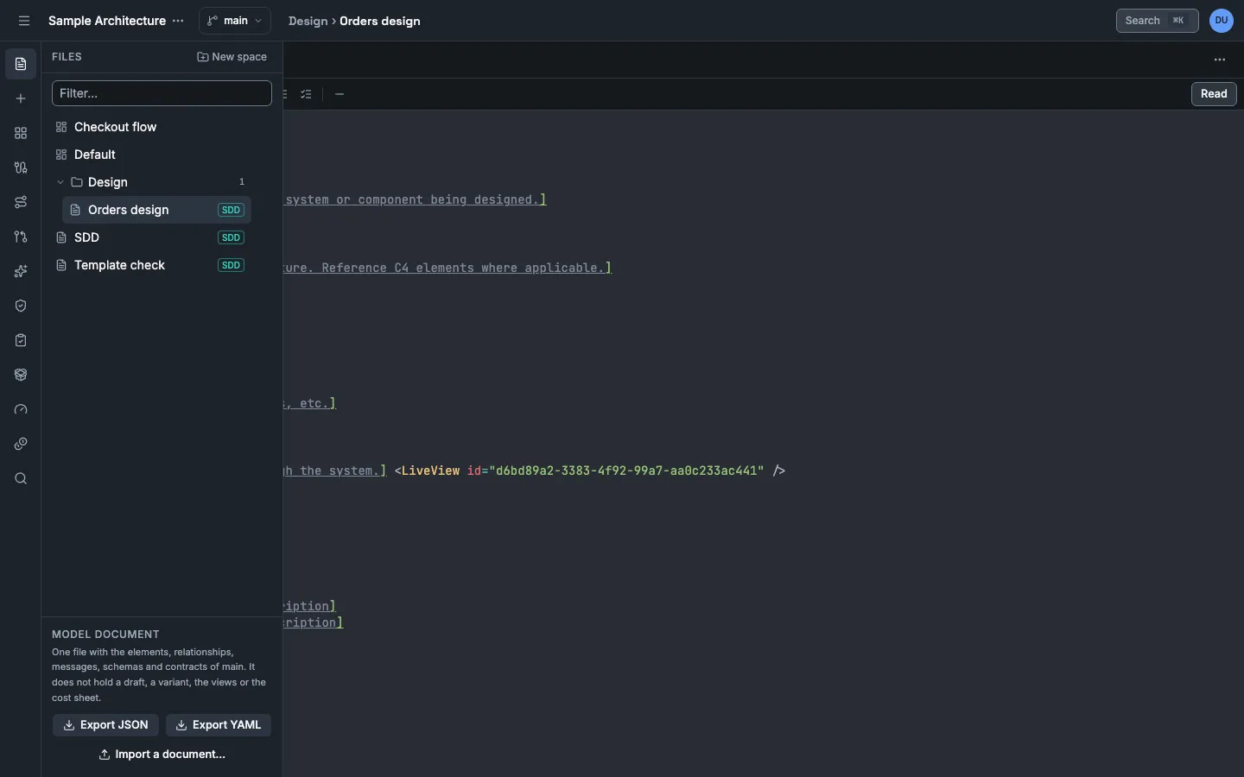Open Sample Architecture options ellipsis
The height and width of the screenshot is (777, 1244).
coord(178,21)
